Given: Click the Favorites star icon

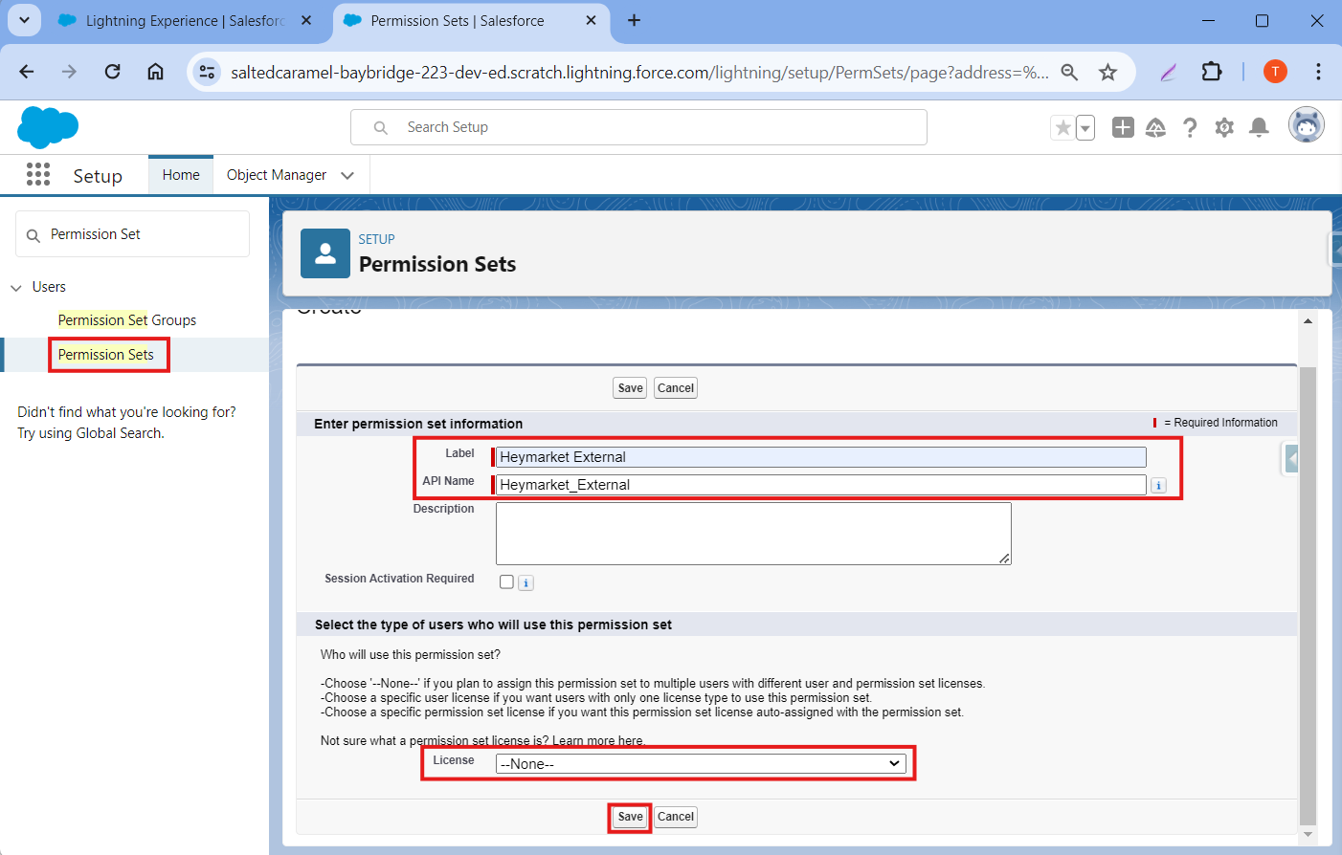Looking at the screenshot, I should tap(1062, 127).
